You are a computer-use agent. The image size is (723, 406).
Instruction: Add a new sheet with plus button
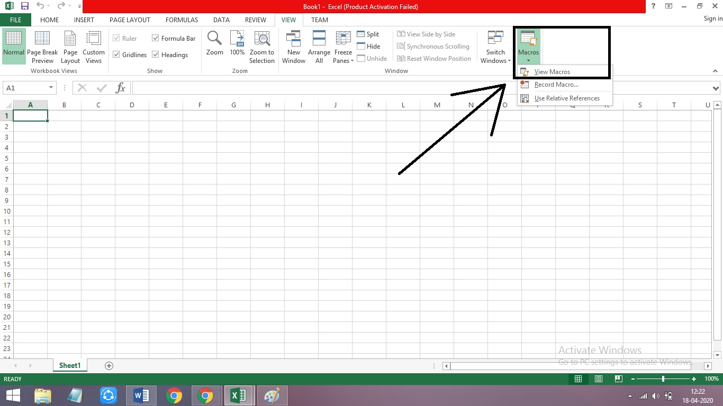[x=109, y=365]
